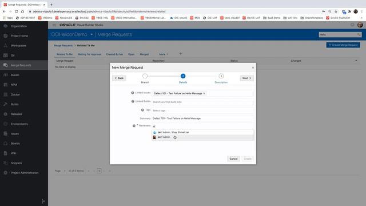
Task: Open the Docker sidebar item
Action: (x=15, y=94)
